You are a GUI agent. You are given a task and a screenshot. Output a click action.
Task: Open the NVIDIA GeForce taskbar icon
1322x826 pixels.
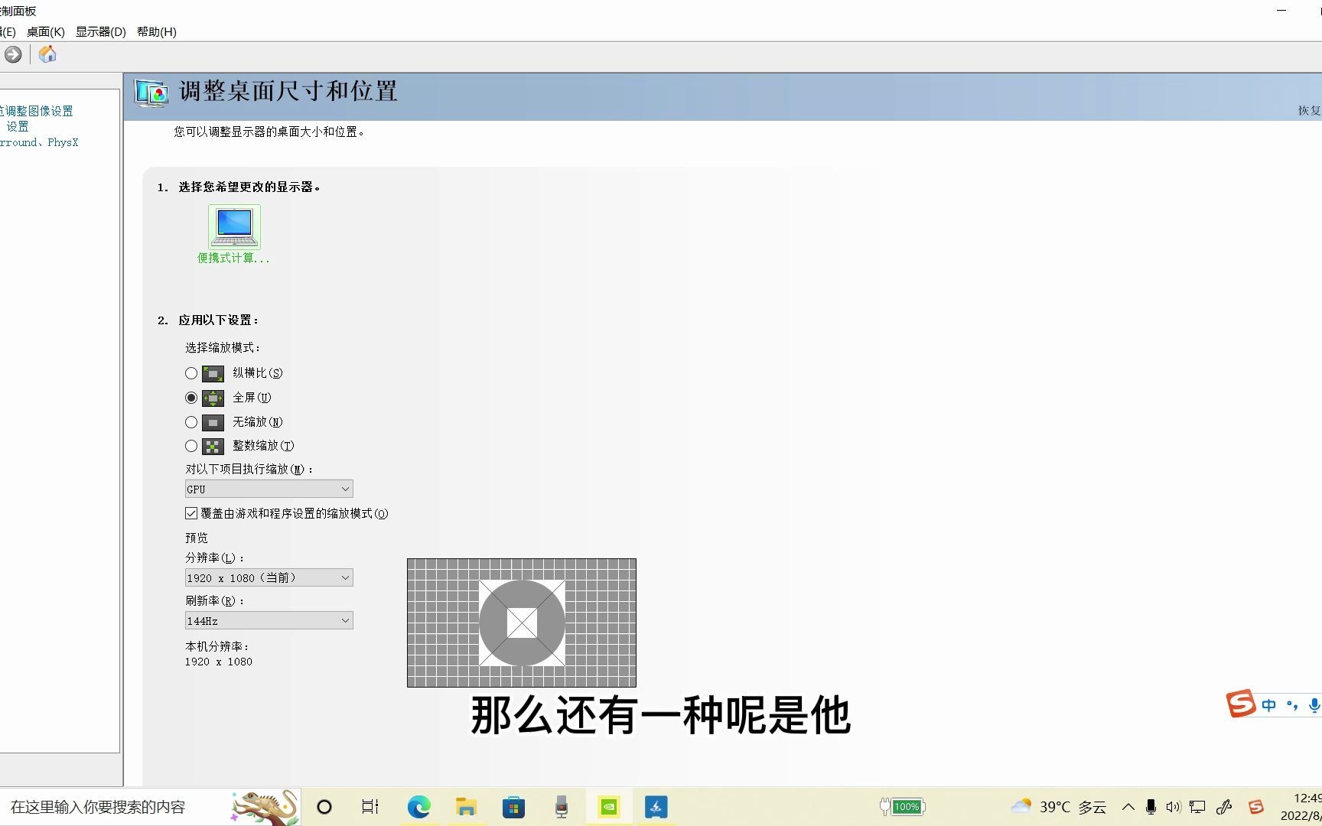point(608,807)
